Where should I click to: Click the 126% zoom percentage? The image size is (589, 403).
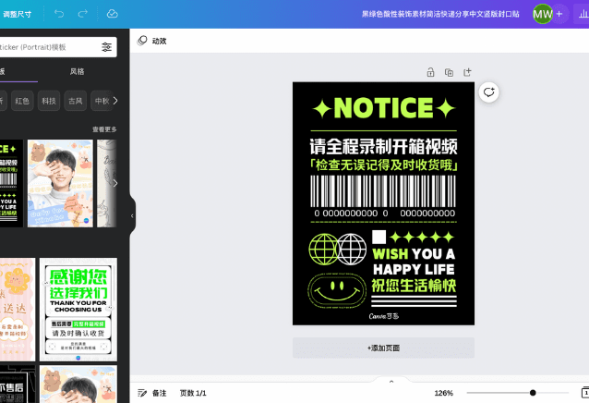coord(444,393)
